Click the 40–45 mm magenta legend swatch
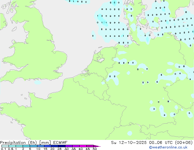 click(83, 146)
